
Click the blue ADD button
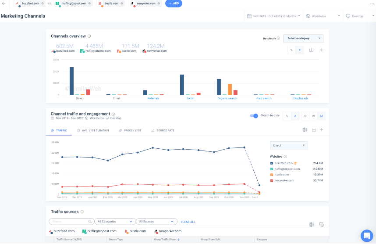point(174,4)
